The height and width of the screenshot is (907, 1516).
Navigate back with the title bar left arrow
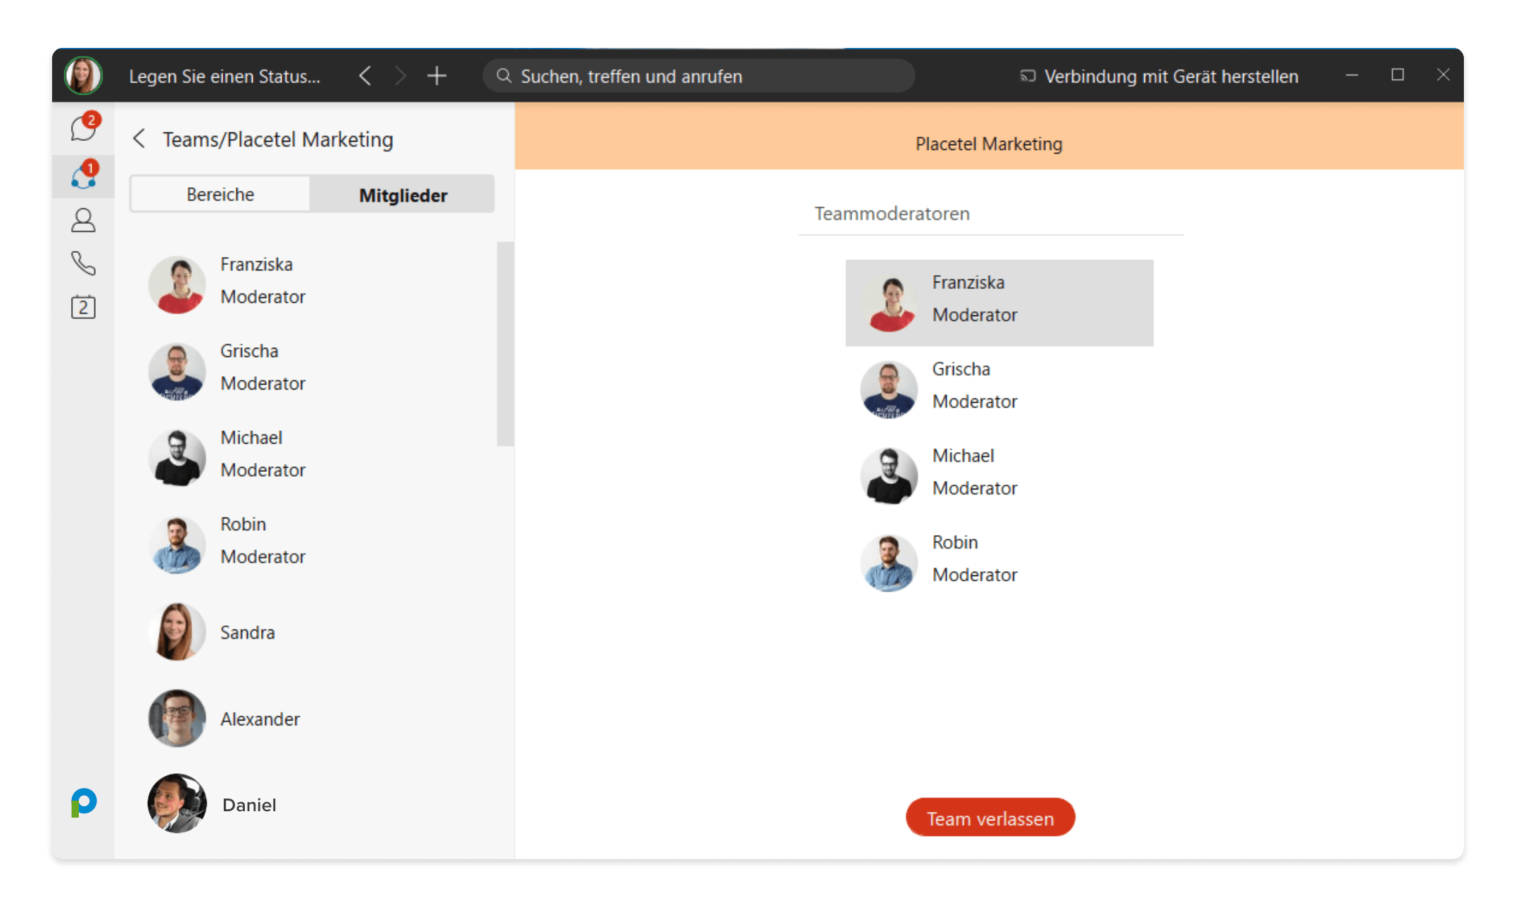tap(365, 76)
